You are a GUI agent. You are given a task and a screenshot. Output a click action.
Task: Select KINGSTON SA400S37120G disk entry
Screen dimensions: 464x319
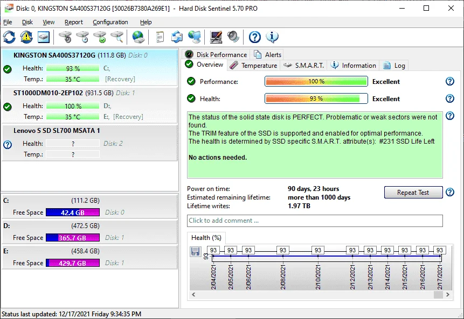click(89, 67)
